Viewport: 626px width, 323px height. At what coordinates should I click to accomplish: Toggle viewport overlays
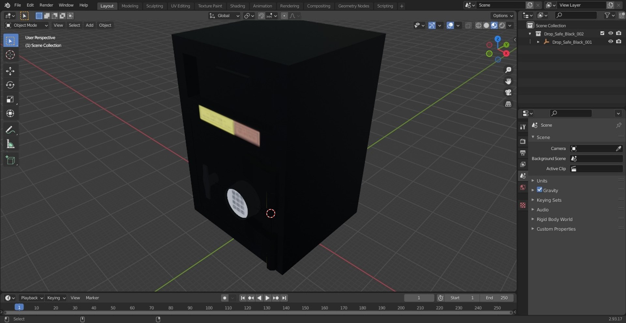[450, 25]
